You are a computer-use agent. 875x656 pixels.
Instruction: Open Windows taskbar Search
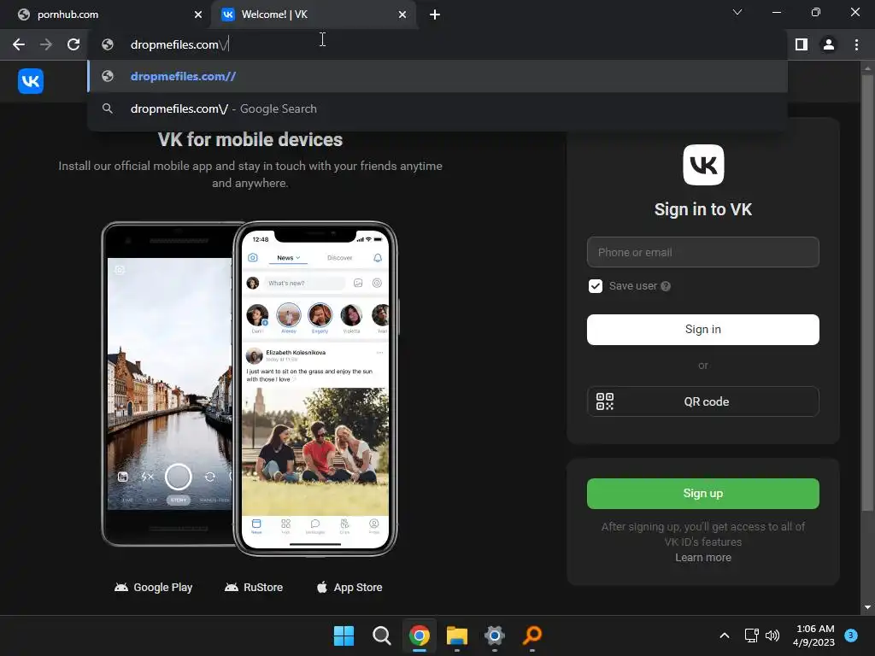pyautogui.click(x=382, y=635)
